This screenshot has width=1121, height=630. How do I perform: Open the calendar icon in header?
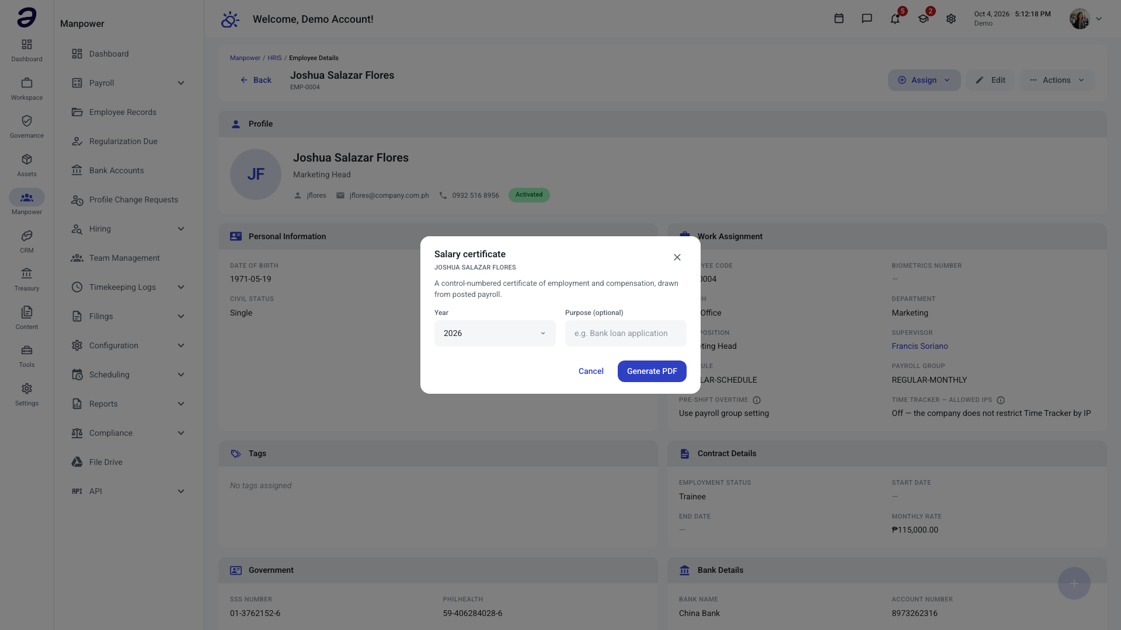(x=839, y=19)
